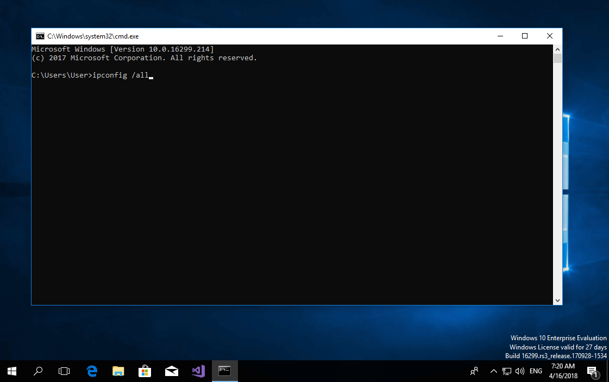The width and height of the screenshot is (609, 382).
Task: Click Show desktop sliver at taskbar end
Action: pyautogui.click(x=607, y=371)
